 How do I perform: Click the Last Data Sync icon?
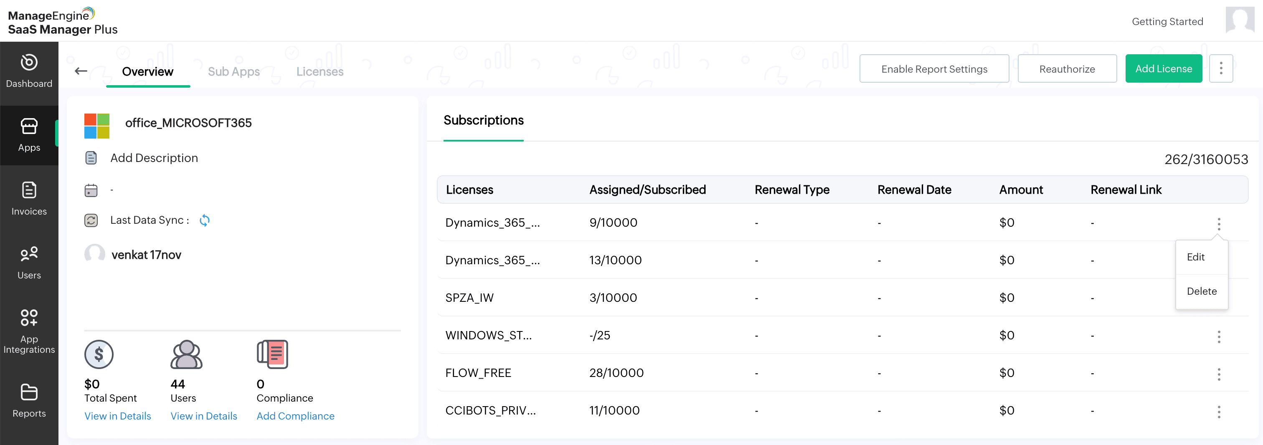[x=91, y=220]
